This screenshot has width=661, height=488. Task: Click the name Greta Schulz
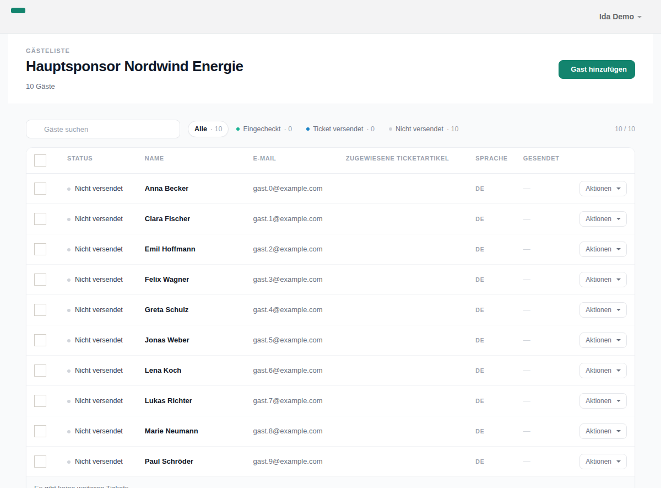(166, 310)
